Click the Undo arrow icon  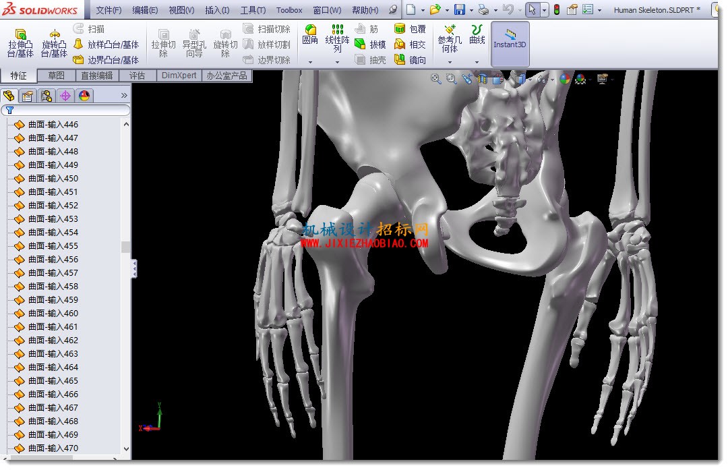[x=508, y=9]
